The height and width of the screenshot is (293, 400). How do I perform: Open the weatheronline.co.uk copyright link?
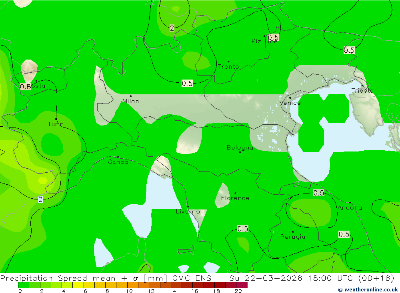click(368, 289)
